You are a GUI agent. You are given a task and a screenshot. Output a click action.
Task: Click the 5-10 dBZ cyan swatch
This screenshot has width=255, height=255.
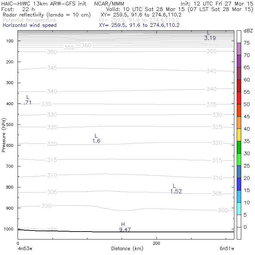(x=239, y=208)
